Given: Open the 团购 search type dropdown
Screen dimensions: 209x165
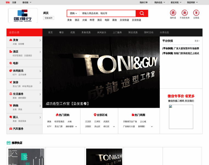Looking at the screenshot, I should [73, 13].
